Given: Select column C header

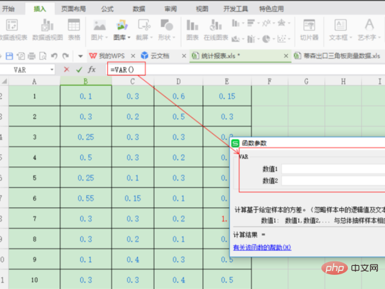Looking at the screenshot, I should click(133, 81).
